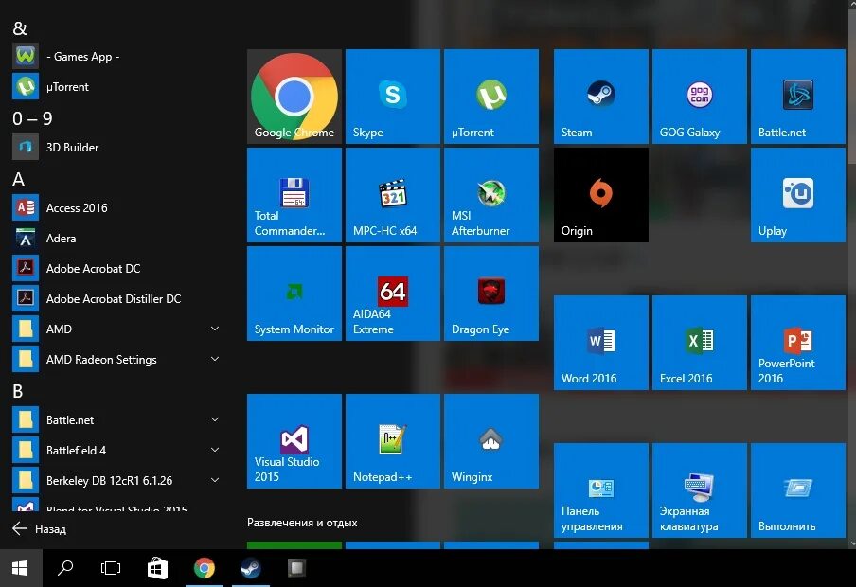Open the Google Chrome tile
The width and height of the screenshot is (856, 587).
(x=294, y=97)
